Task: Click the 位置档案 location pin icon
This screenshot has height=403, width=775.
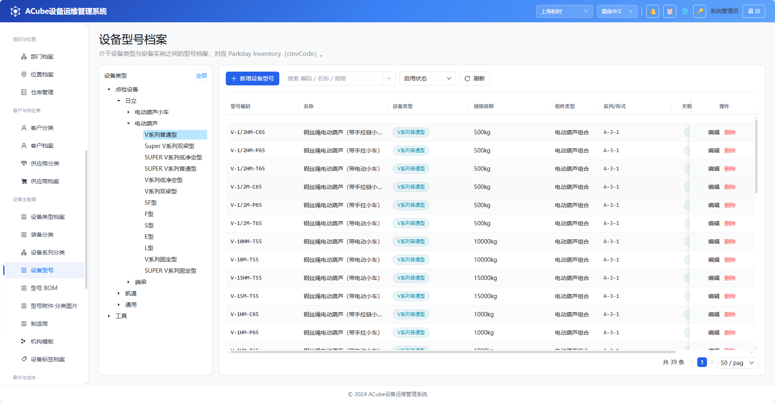Action: pyautogui.click(x=24, y=74)
